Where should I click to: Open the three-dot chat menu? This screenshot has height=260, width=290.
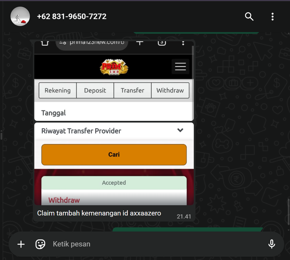[x=272, y=17]
